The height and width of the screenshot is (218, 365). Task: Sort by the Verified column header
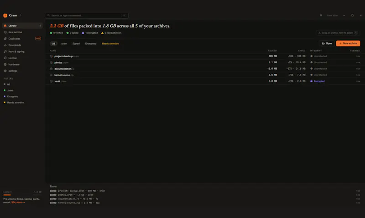[355, 51]
